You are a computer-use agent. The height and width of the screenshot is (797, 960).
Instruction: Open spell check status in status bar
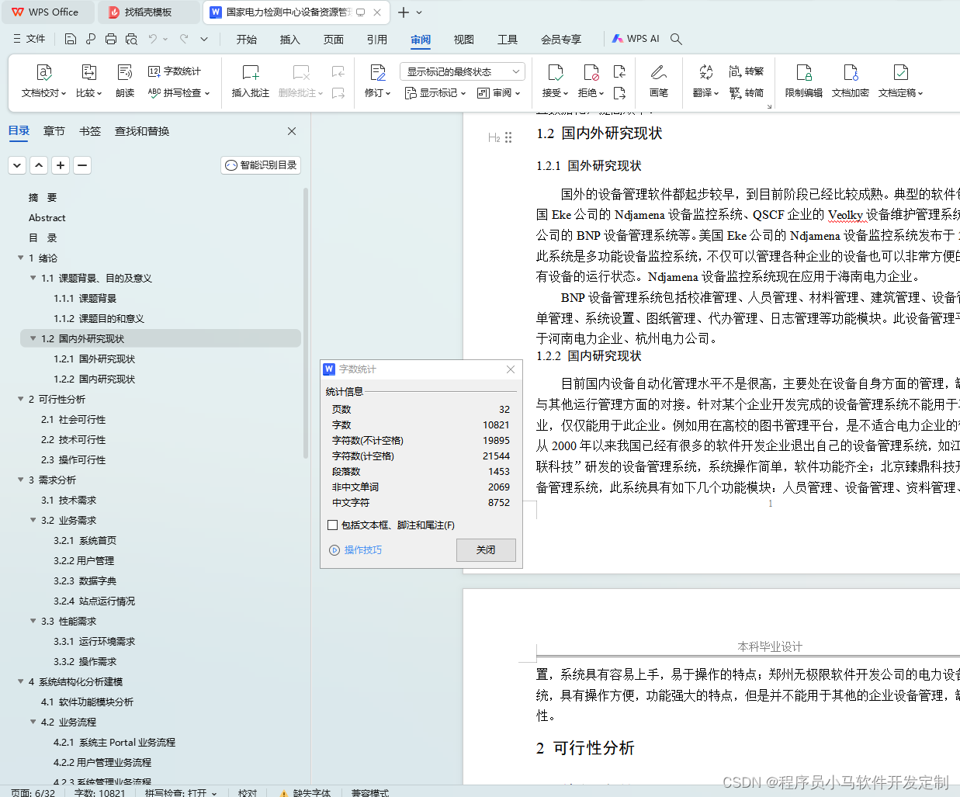click(x=181, y=792)
